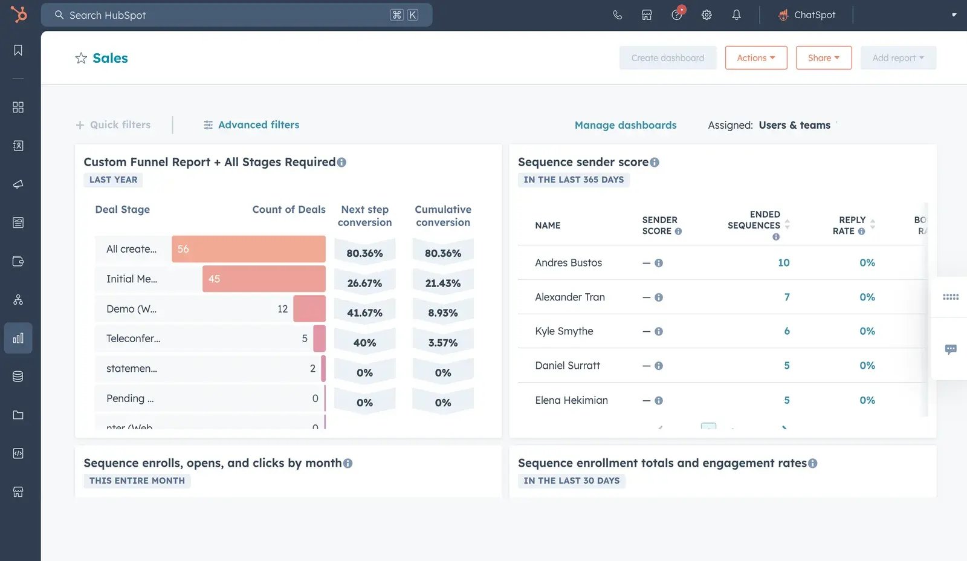Open the Reporting bar chart sidebar icon
This screenshot has height=561, width=967.
(18, 338)
